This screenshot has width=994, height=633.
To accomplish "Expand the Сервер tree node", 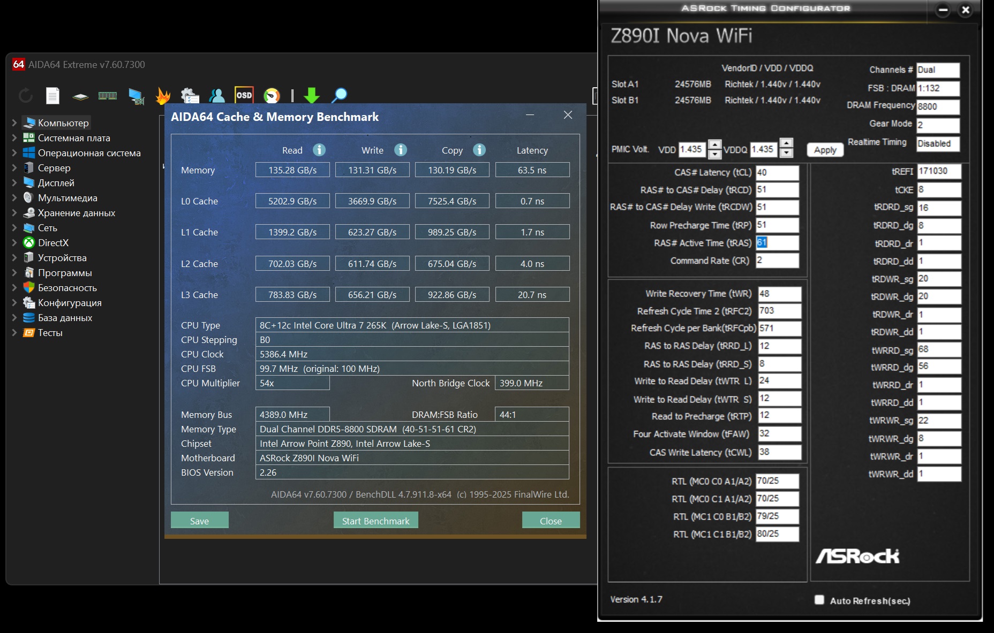I will click(x=14, y=167).
